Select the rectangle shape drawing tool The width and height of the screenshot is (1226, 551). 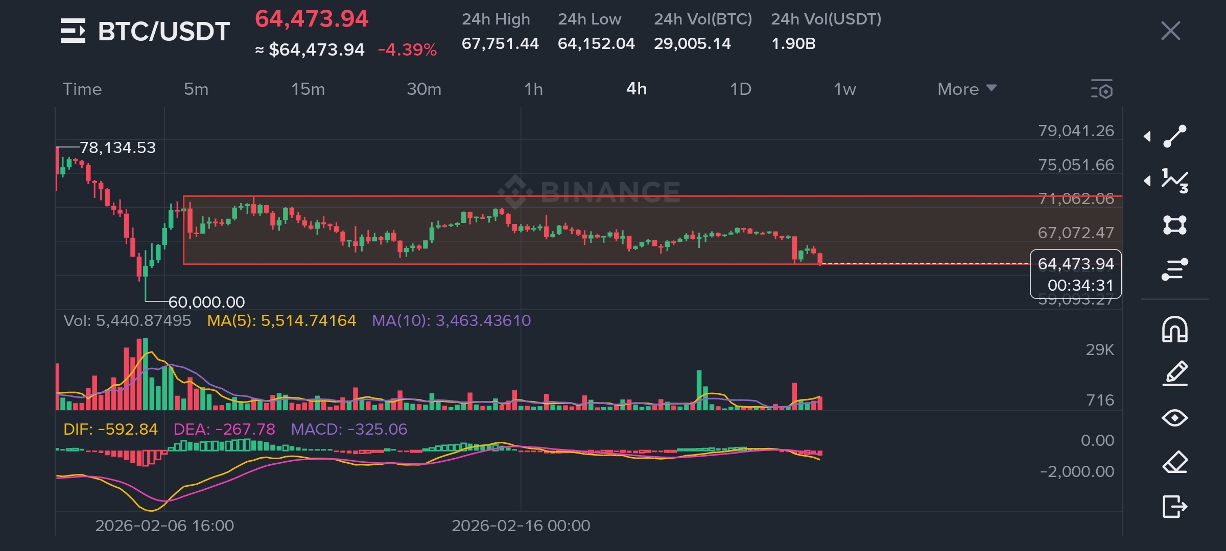tap(1174, 225)
